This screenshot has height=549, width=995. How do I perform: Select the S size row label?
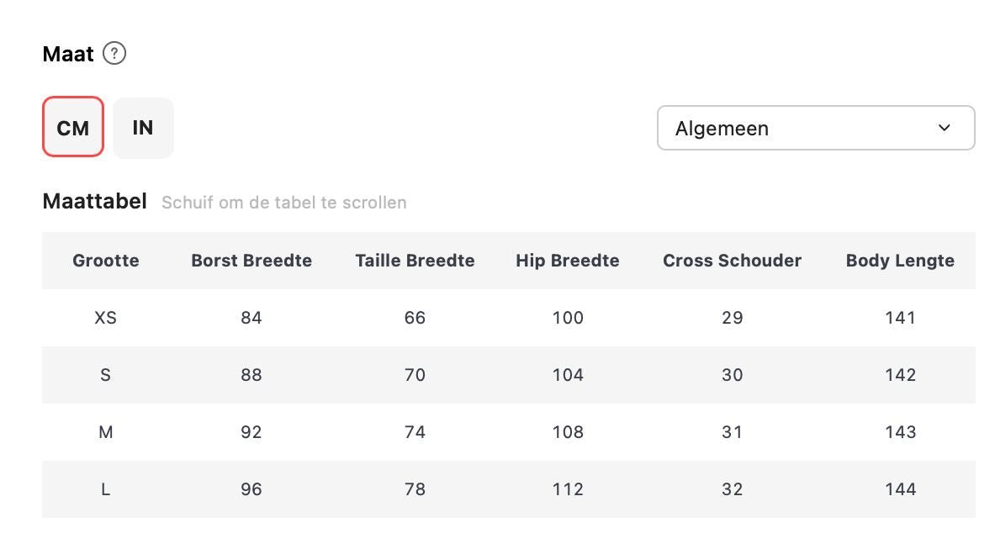click(x=106, y=375)
